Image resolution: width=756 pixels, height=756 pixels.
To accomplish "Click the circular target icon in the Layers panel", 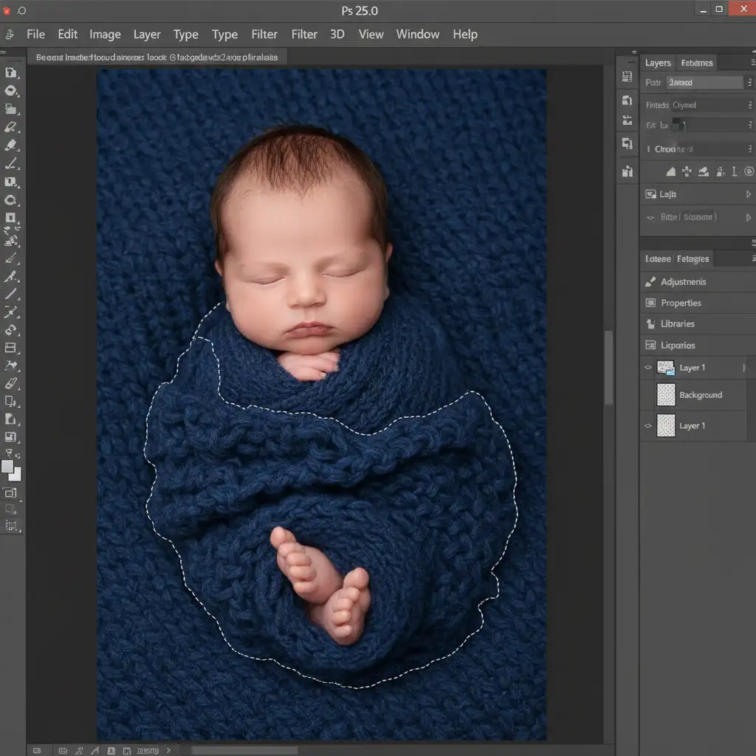I will tap(749, 171).
